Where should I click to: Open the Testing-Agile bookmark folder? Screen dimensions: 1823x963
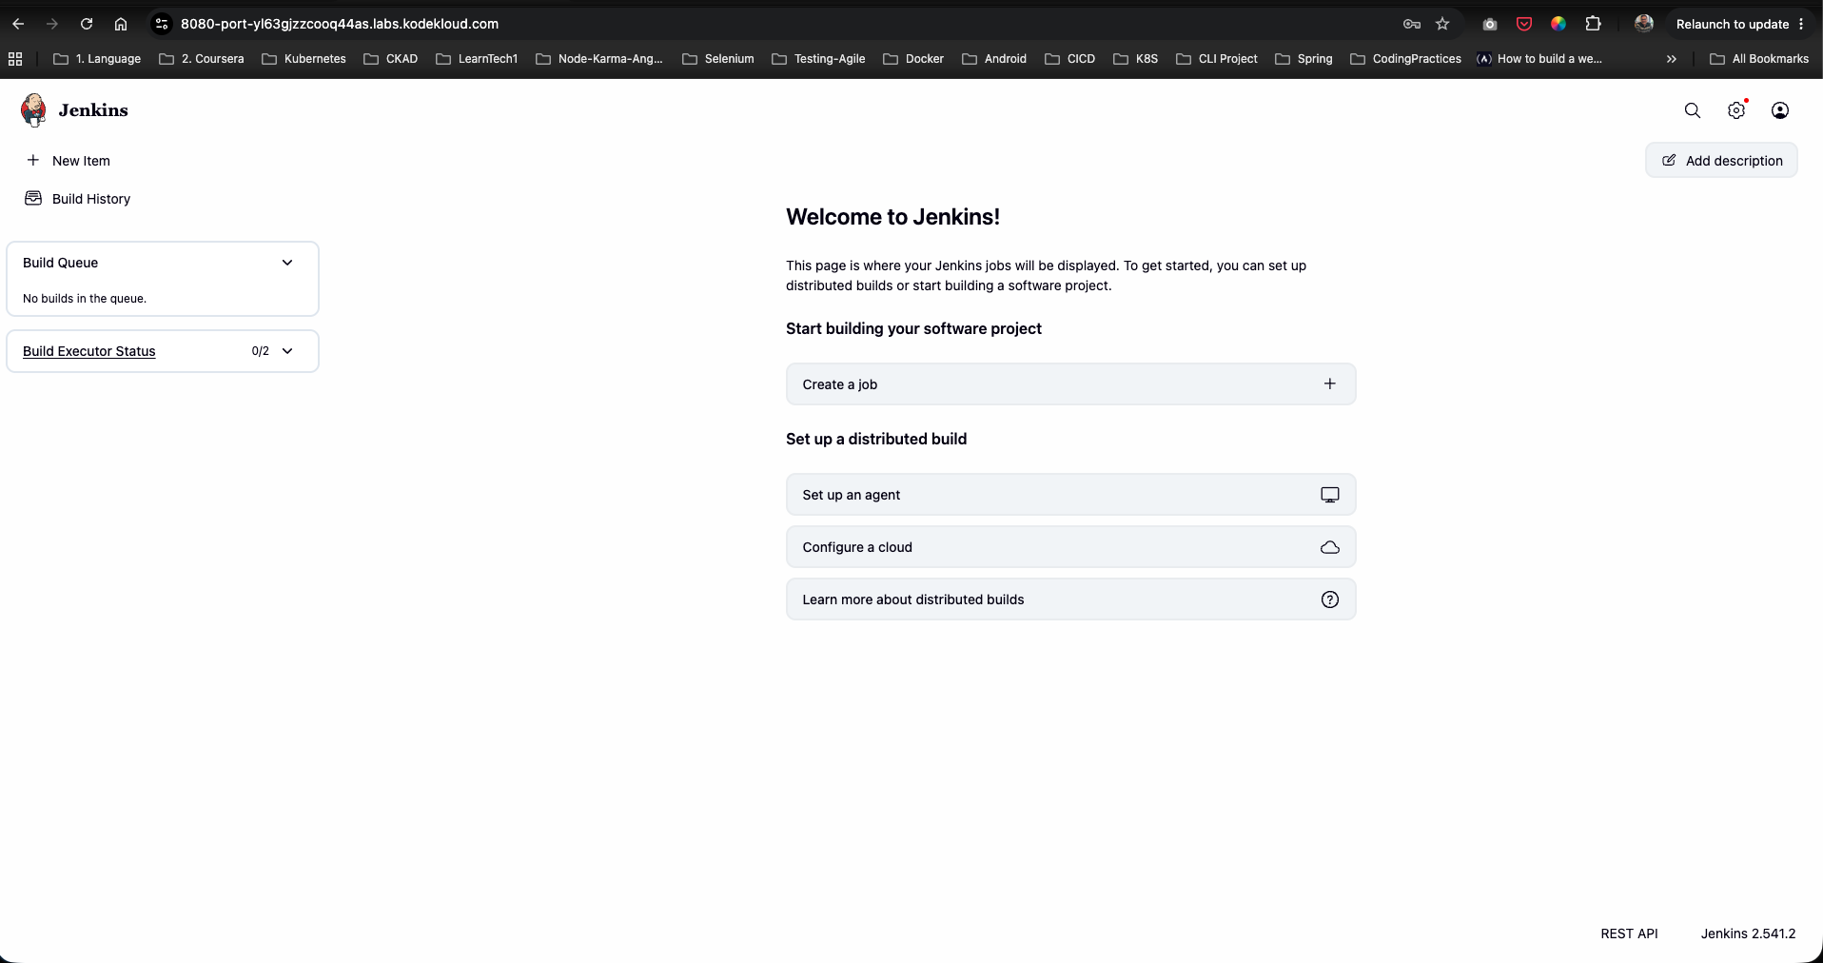pos(818,59)
